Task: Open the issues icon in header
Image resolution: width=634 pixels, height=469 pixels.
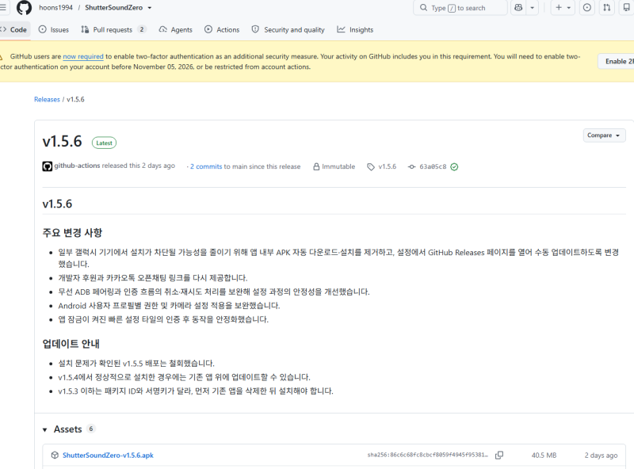Action: point(587,8)
